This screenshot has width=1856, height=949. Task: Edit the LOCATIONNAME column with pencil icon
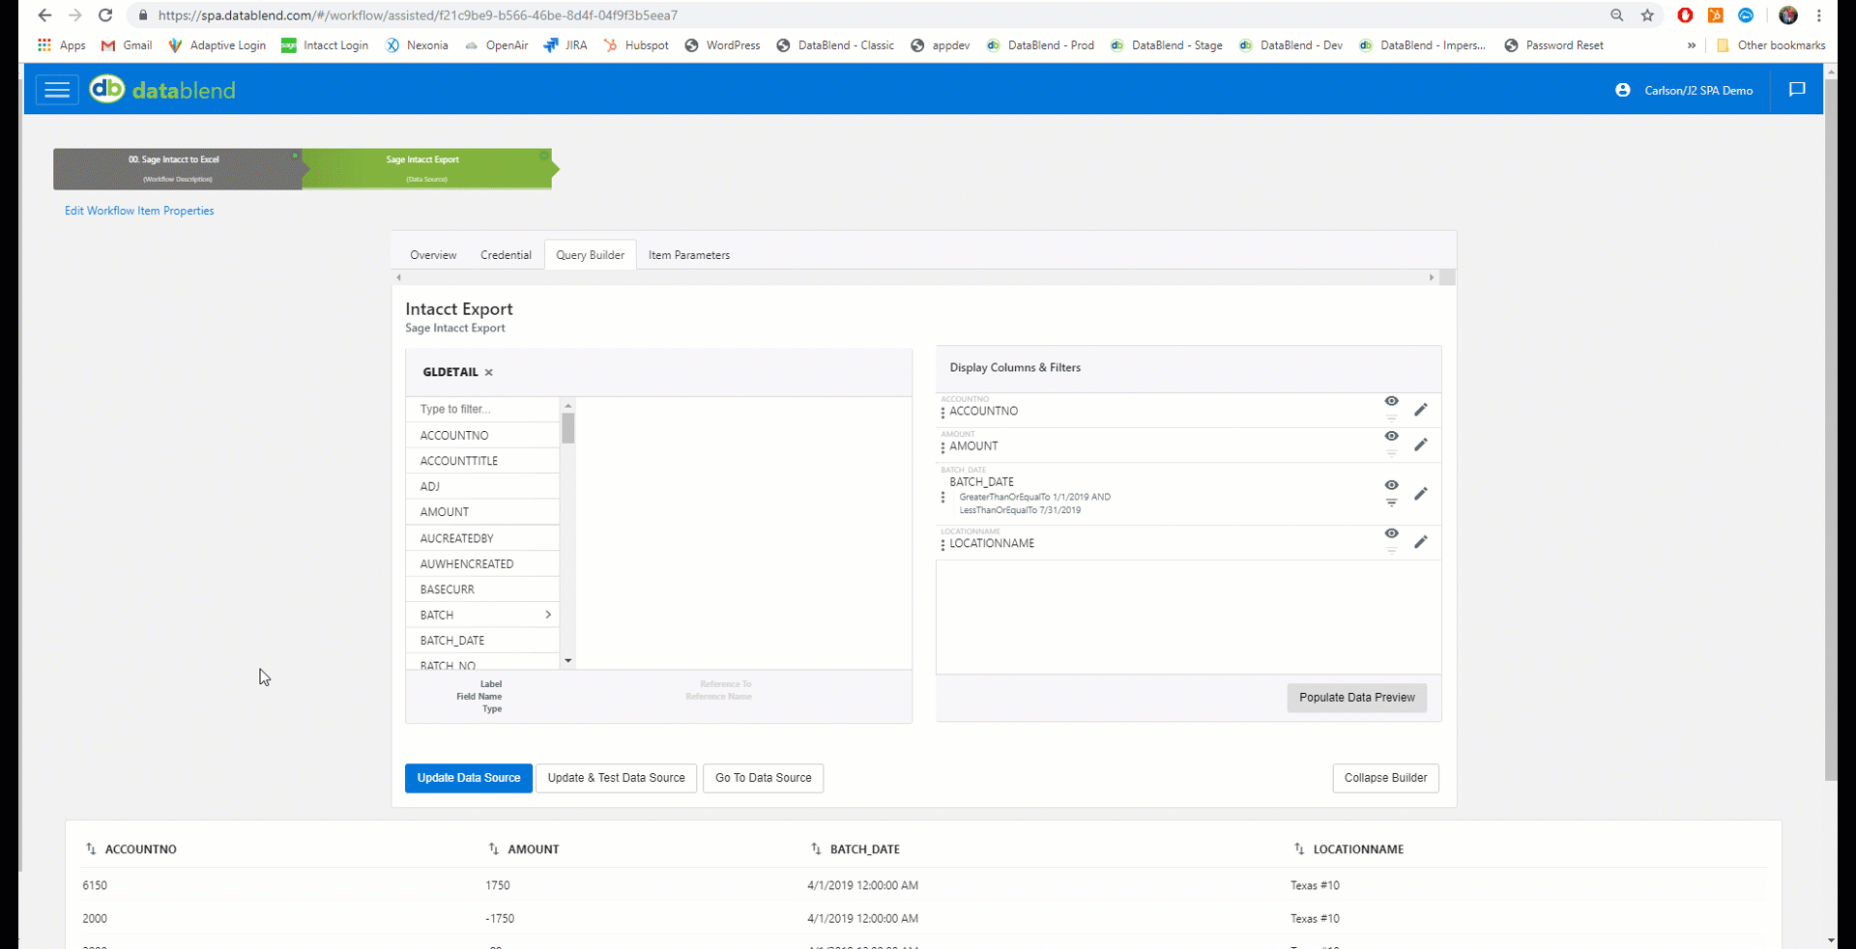(x=1421, y=542)
